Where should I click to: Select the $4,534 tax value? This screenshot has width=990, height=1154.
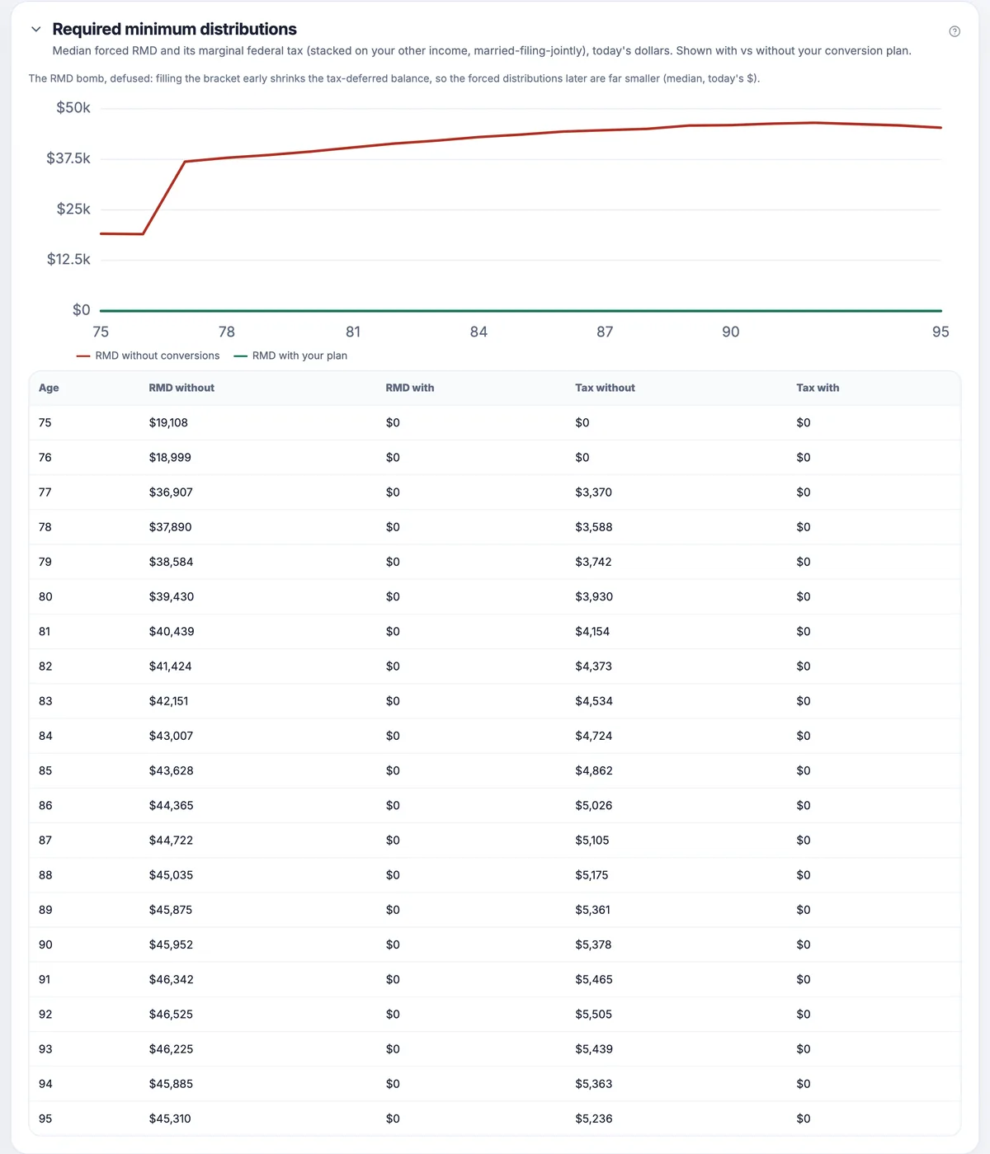(x=594, y=701)
